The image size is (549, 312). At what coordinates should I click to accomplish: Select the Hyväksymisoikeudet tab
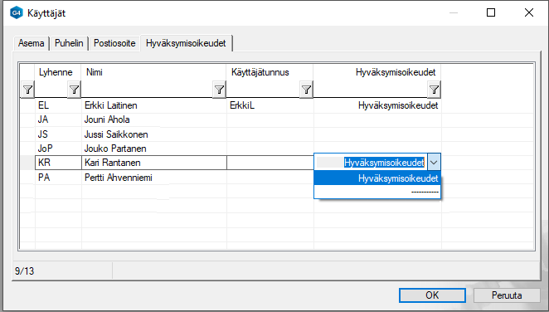pos(186,43)
